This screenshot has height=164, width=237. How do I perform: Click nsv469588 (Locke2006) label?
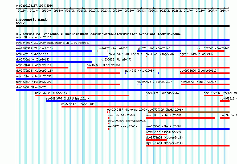tap(103, 65)
